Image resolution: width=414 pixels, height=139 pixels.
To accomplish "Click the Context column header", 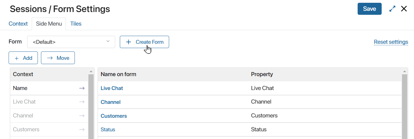I will (23, 74).
